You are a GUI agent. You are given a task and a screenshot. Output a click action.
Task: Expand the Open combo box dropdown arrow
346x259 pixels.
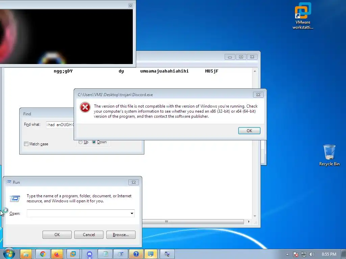132,213
